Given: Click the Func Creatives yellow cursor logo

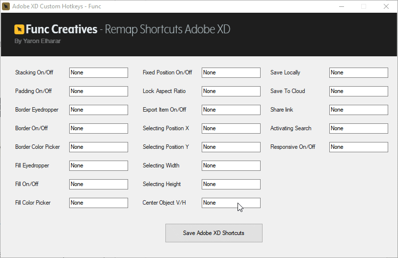Looking at the screenshot, I should 19,29.
